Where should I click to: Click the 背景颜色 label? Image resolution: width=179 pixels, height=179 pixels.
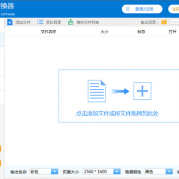133,172
